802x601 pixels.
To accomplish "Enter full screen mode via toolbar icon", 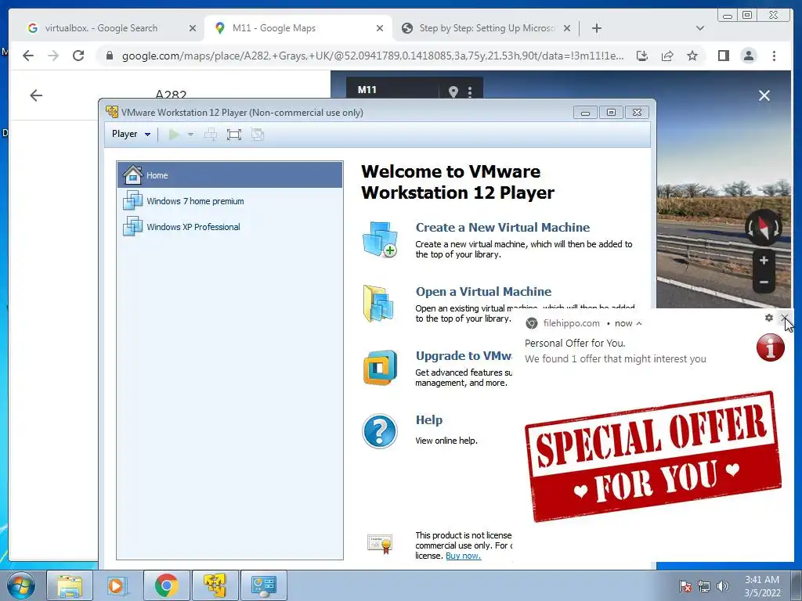I will click(233, 135).
